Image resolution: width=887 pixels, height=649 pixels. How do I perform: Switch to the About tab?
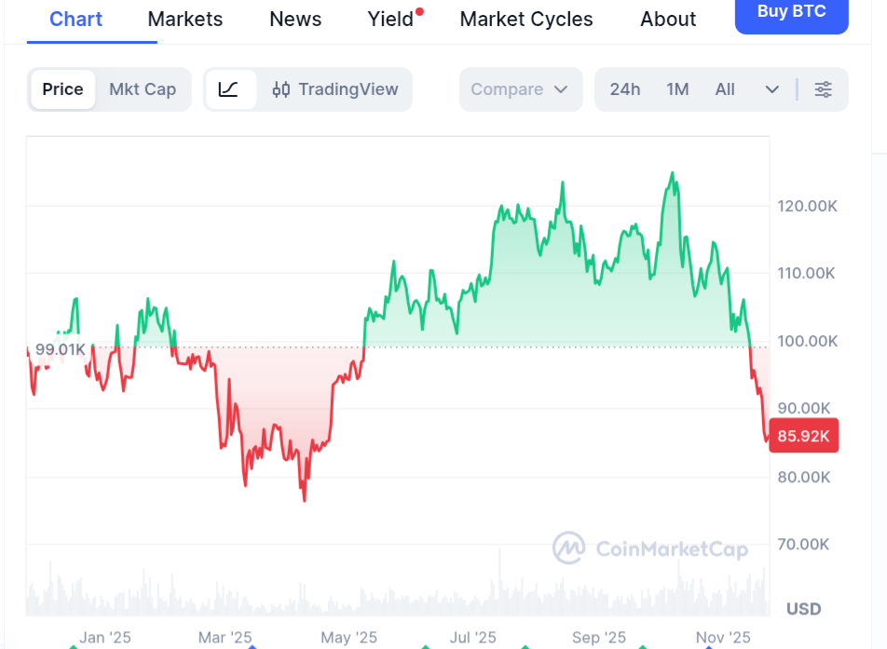pos(668,20)
